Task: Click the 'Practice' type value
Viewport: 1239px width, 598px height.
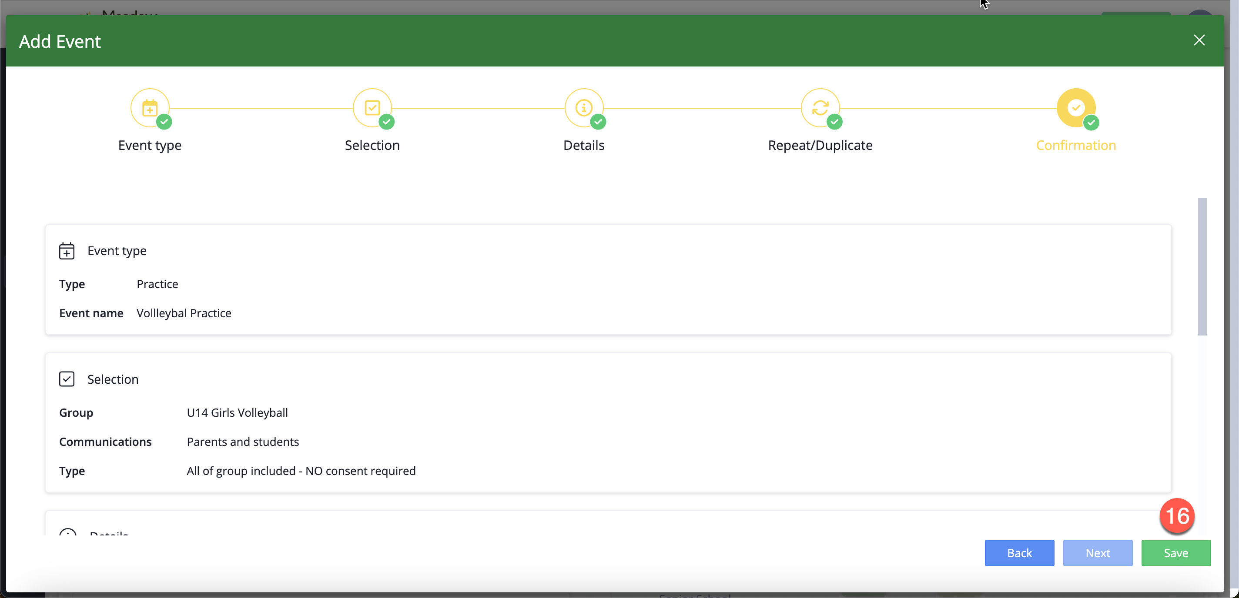Action: (x=157, y=284)
